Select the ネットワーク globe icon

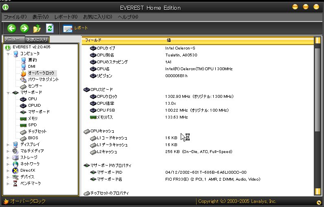15,164
